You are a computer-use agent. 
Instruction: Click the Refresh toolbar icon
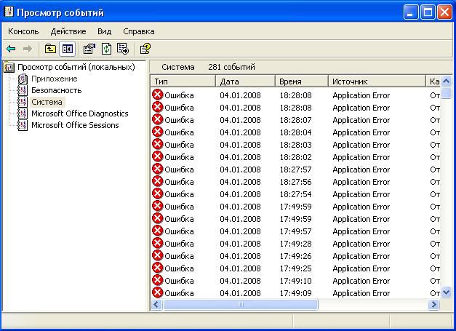(106, 49)
